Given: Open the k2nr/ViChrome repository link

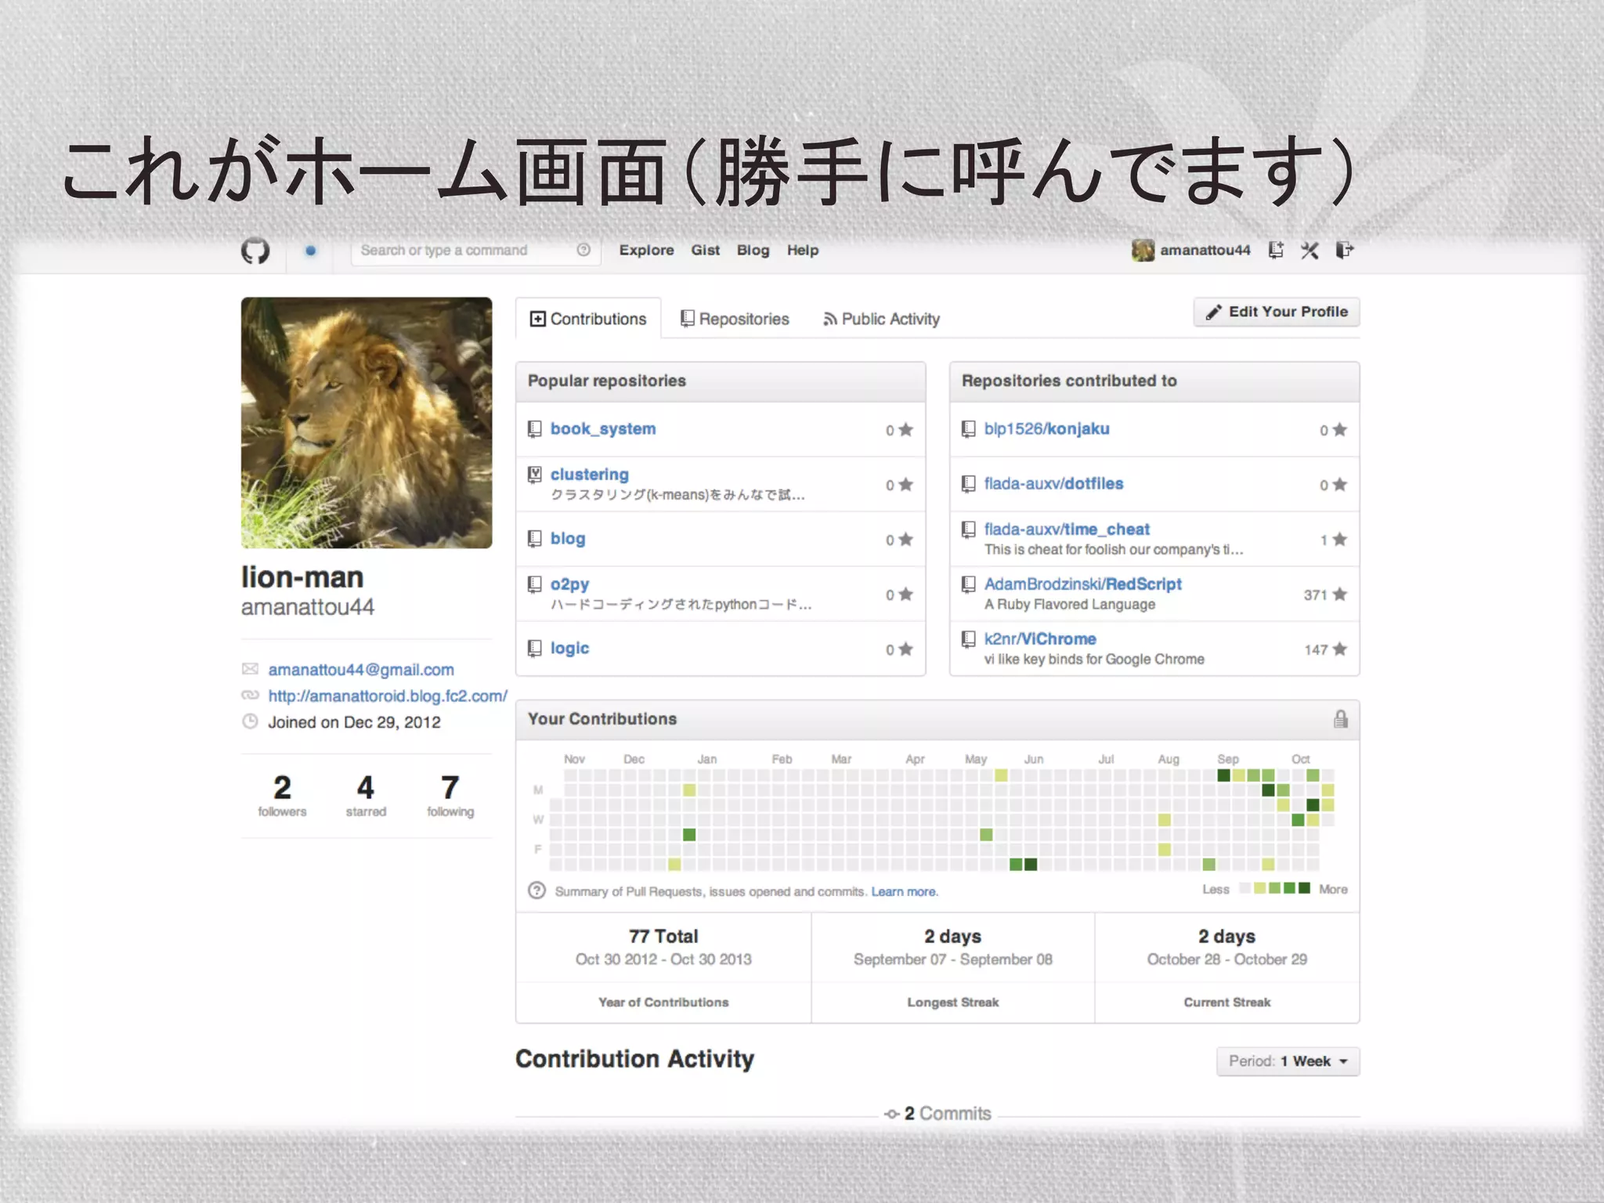Looking at the screenshot, I should pos(1039,639).
